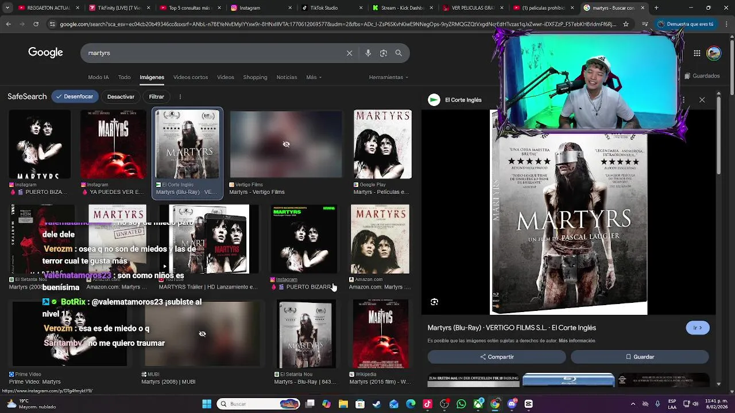Open Google Play Martyrs thumbnail

click(382, 145)
